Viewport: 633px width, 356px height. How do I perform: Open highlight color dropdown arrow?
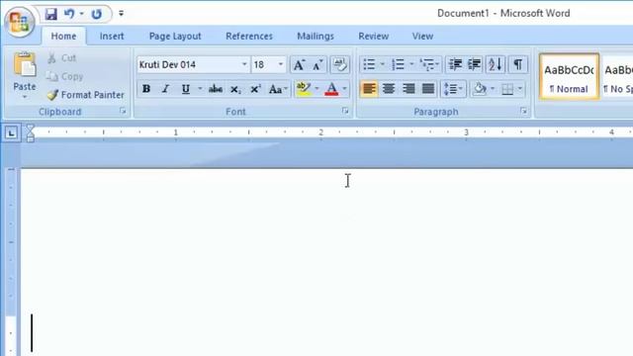316,89
